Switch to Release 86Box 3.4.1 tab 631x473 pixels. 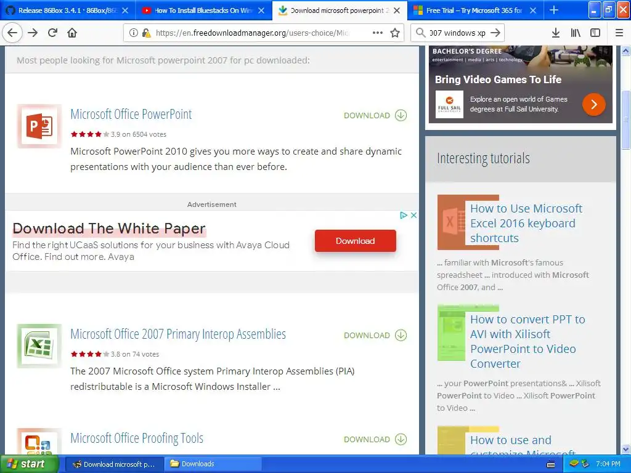68,10
